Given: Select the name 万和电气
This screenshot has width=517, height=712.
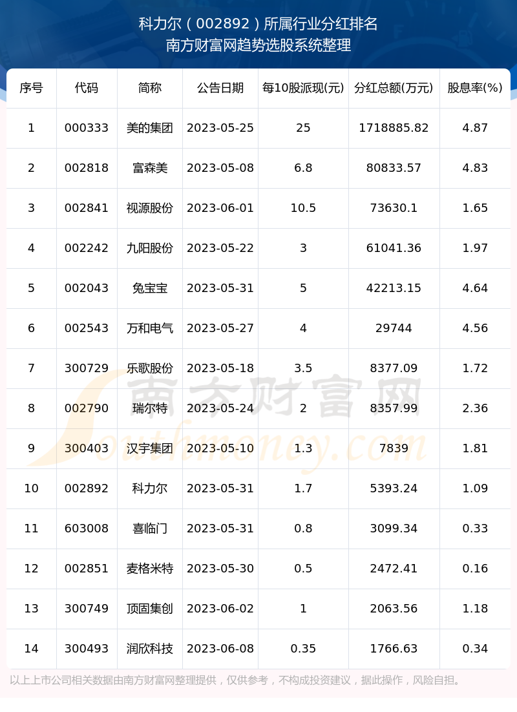Looking at the screenshot, I should pos(150,328).
